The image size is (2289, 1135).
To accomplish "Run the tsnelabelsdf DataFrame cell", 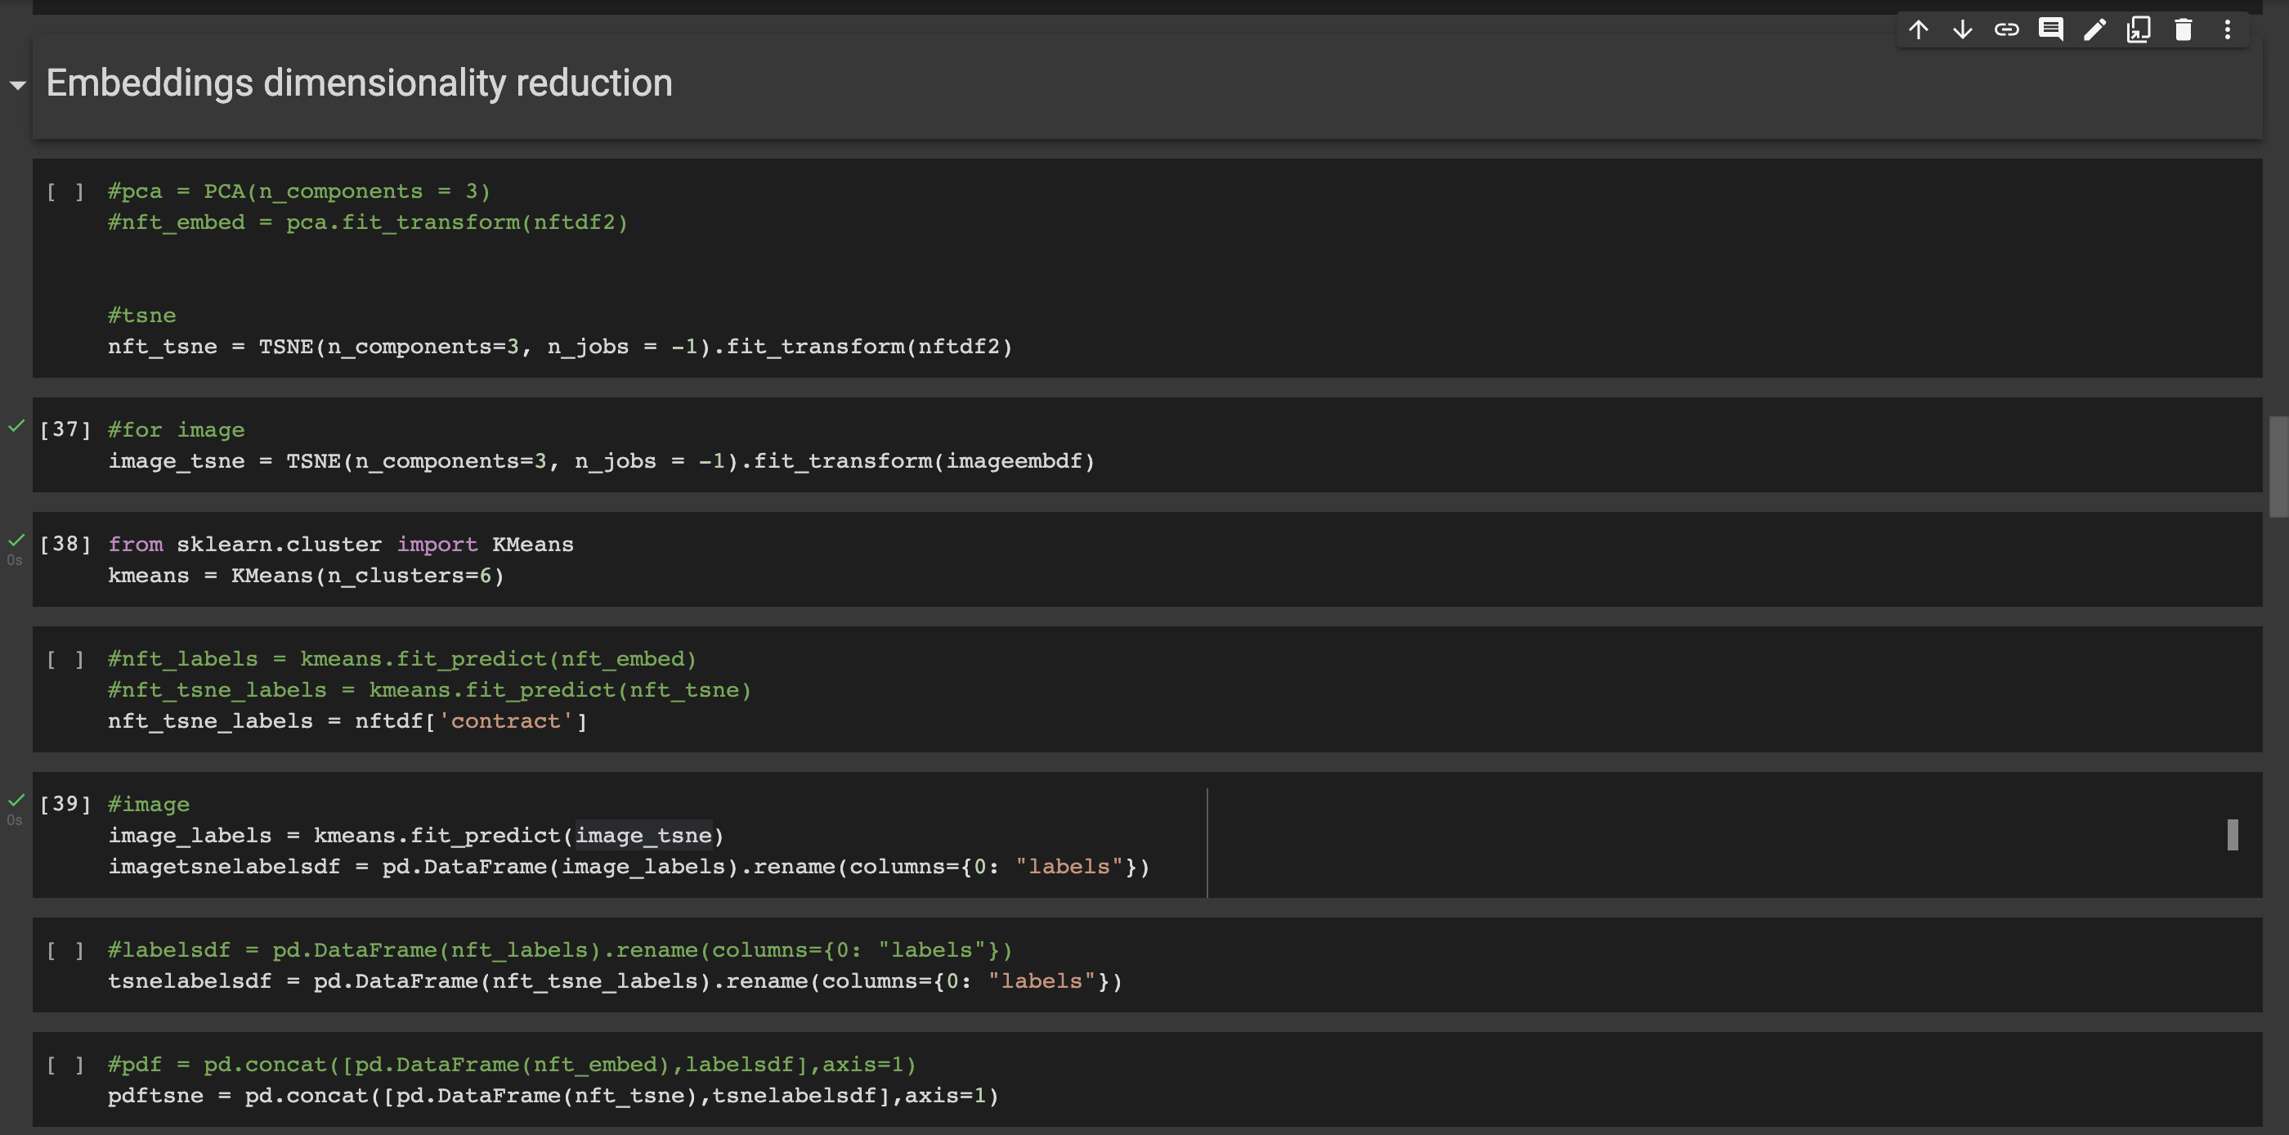I will tap(65, 950).
